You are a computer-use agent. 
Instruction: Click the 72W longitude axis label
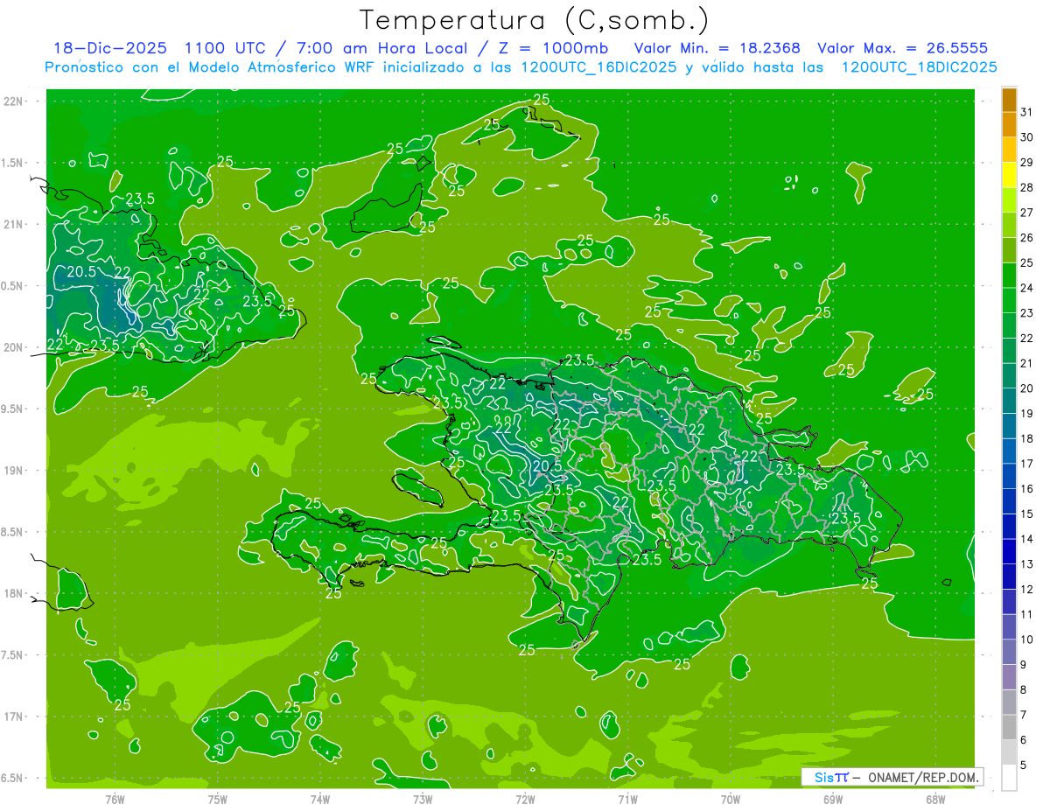525,799
